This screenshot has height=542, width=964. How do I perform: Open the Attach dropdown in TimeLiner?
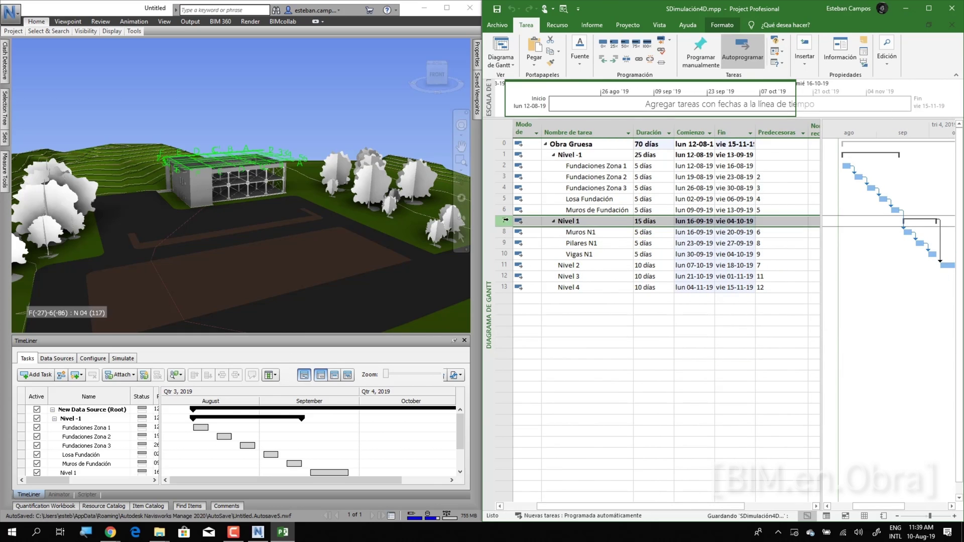point(120,375)
